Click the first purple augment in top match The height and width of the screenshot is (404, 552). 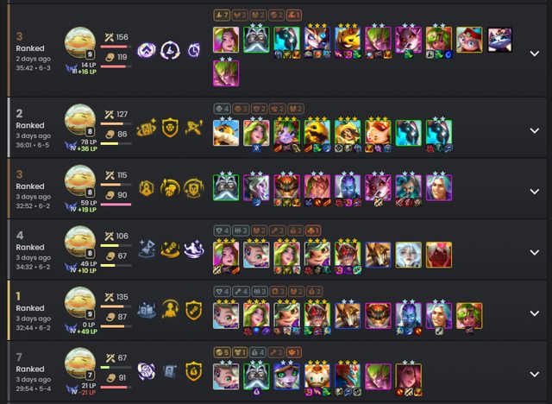coord(147,51)
